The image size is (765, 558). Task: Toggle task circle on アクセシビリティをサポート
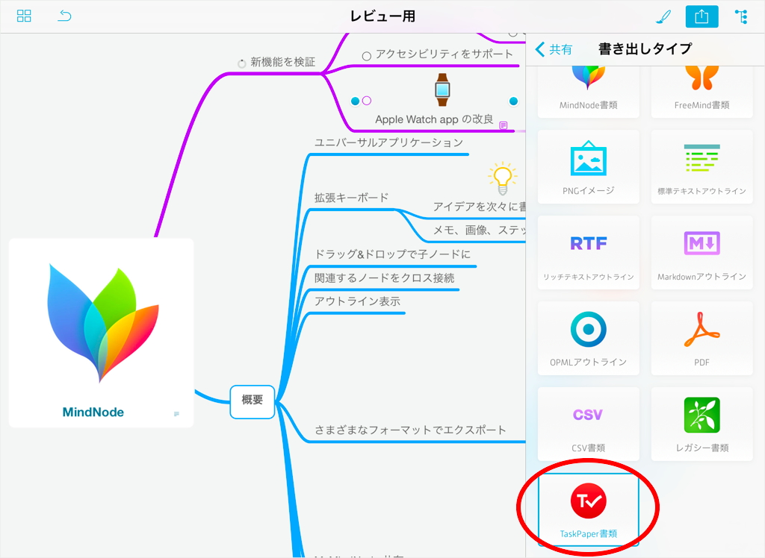[x=366, y=56]
